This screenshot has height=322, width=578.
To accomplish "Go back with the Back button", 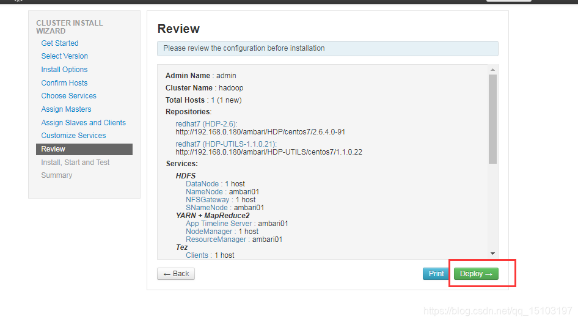I will coord(176,274).
